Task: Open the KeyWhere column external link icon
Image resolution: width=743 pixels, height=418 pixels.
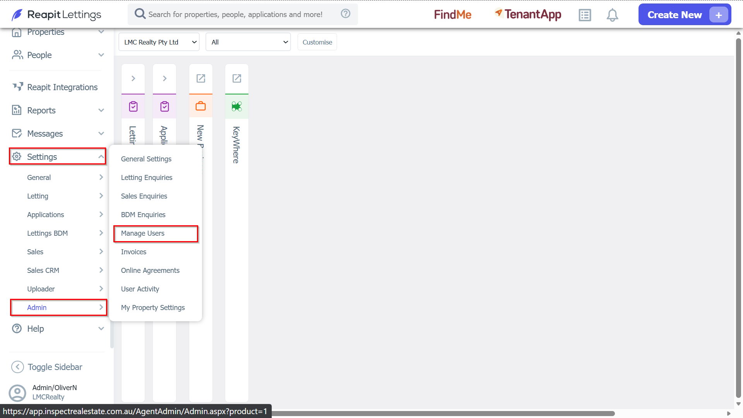Action: tap(237, 79)
